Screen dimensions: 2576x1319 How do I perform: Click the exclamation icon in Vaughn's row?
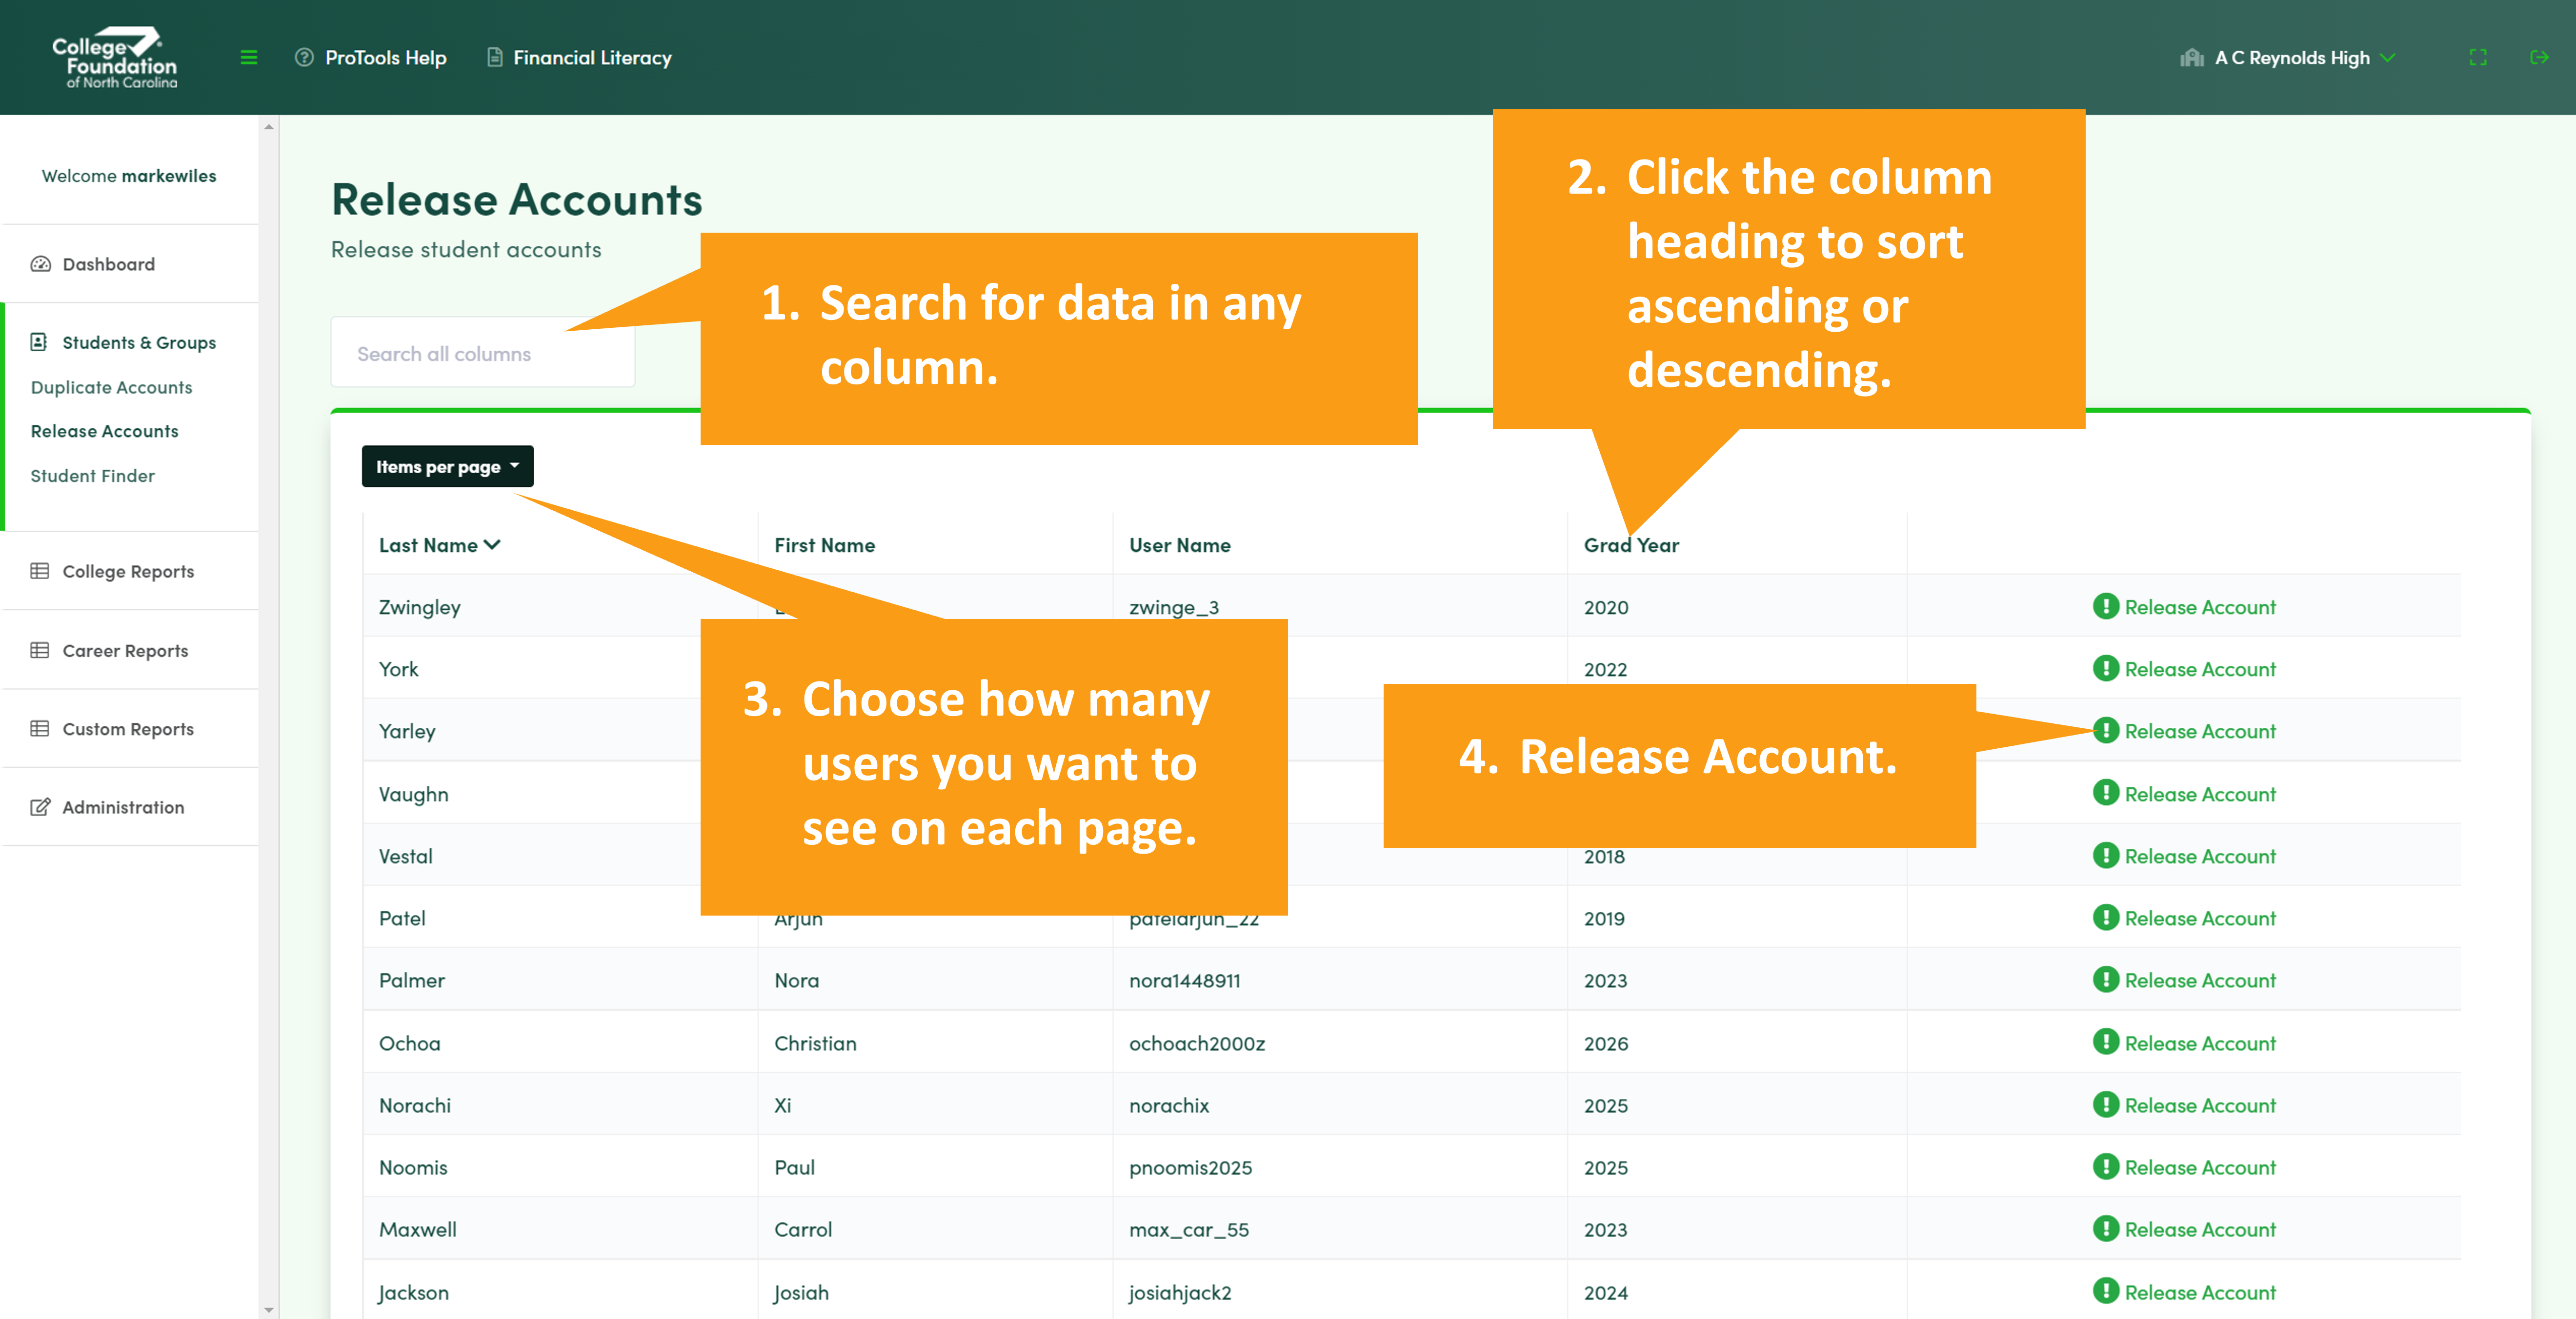pyautogui.click(x=2106, y=793)
